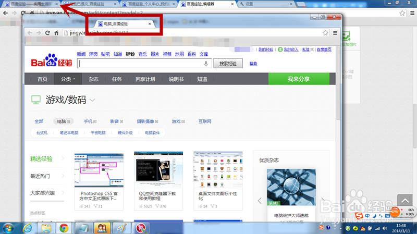Open the 贴吧 link above the search box
Screen dimensions: 417x234
(x=105, y=54)
